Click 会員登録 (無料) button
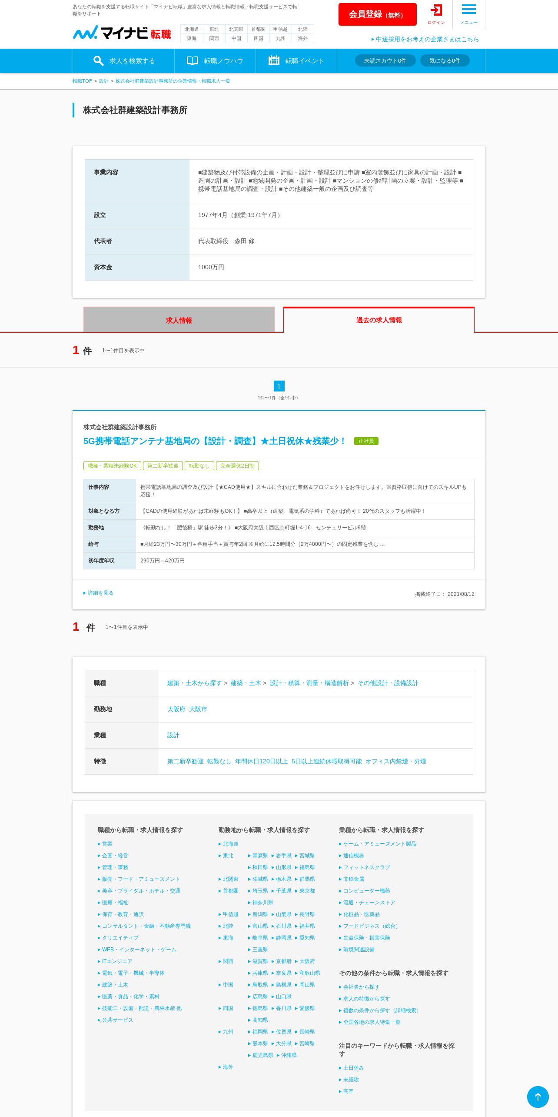The image size is (558, 1117). pos(377,14)
